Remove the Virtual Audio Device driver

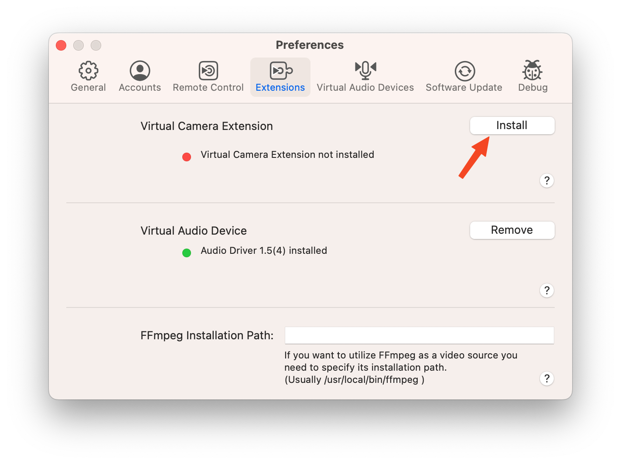pyautogui.click(x=512, y=230)
